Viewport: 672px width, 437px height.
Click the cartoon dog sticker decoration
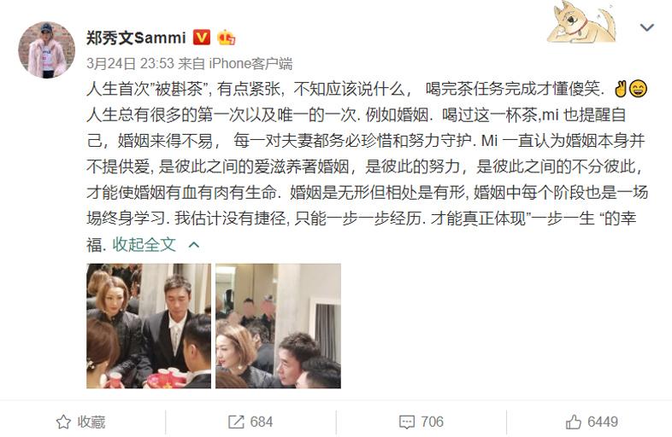tap(581, 21)
